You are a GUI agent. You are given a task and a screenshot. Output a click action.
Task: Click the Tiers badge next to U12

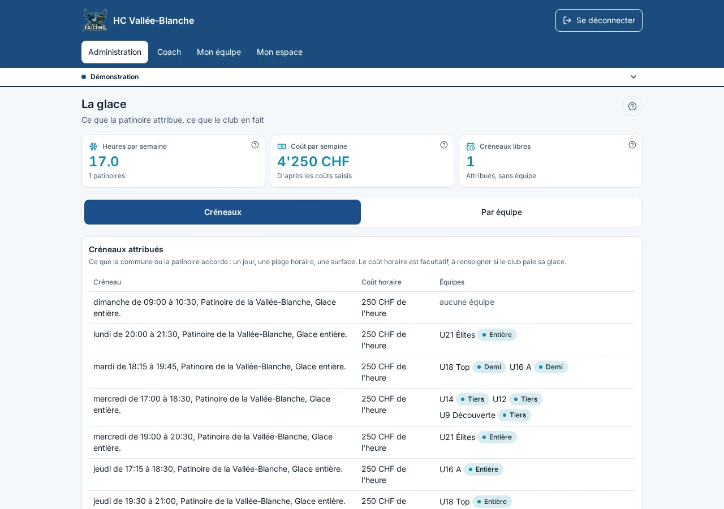tap(525, 399)
